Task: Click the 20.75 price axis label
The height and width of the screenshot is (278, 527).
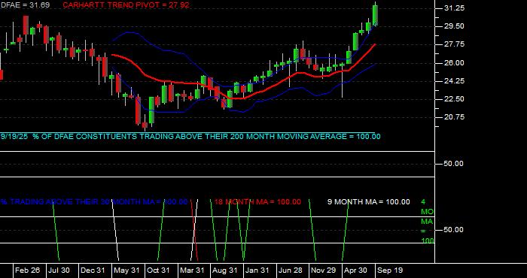Action: tap(454, 117)
